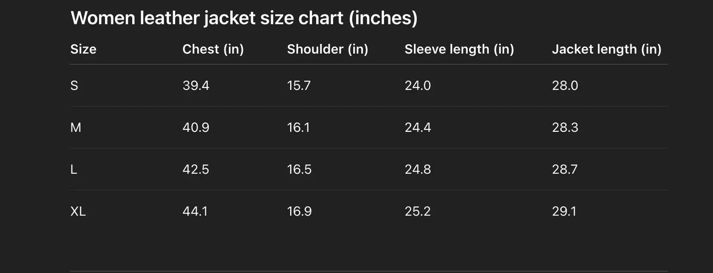This screenshot has width=713, height=273.
Task: Click chest value 44.1 for XL
Action: tap(195, 212)
